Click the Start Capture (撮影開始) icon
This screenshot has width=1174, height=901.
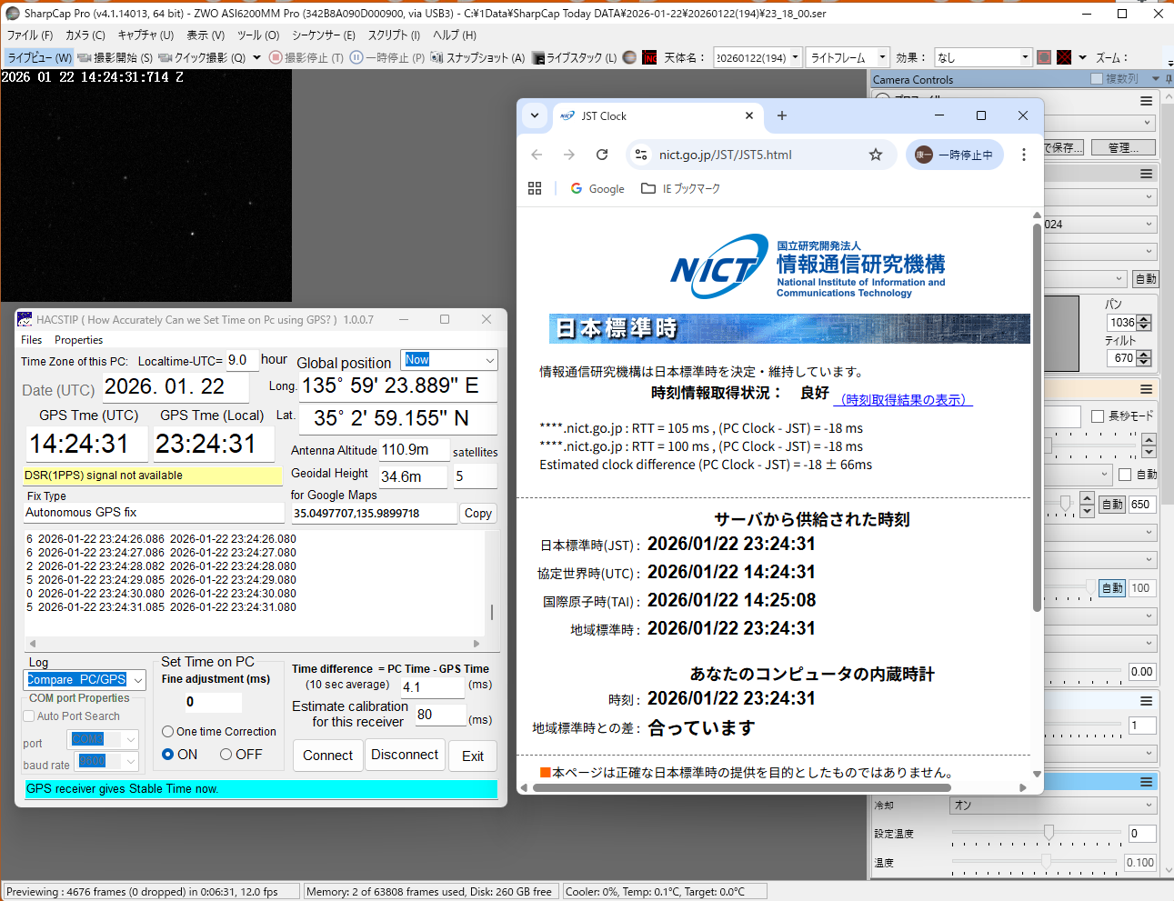[x=85, y=57]
